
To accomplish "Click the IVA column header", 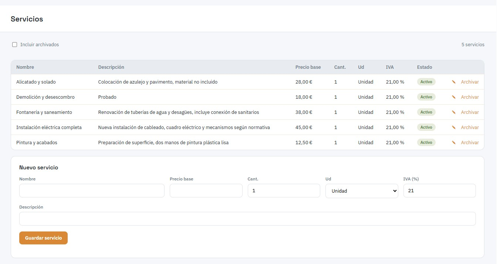I will [390, 67].
